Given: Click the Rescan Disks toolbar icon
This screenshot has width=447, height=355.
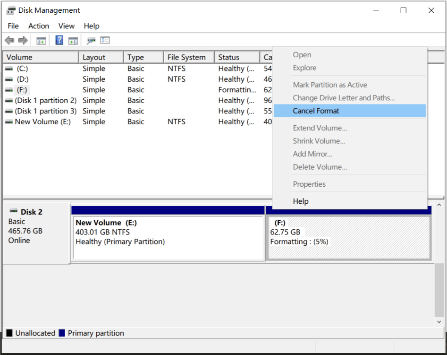Looking at the screenshot, I should 91,41.
